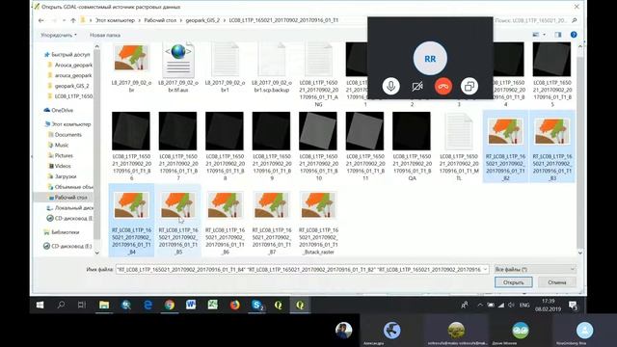Open File Explorer from the taskbar
617x347 pixels.
[x=104, y=305]
